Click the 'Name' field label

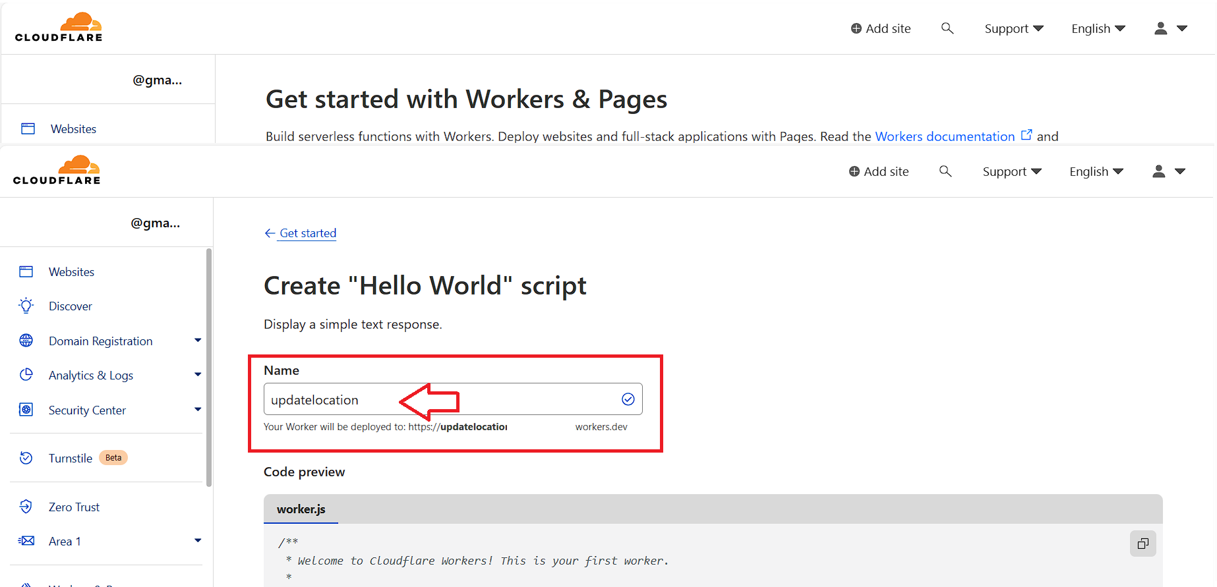point(282,370)
